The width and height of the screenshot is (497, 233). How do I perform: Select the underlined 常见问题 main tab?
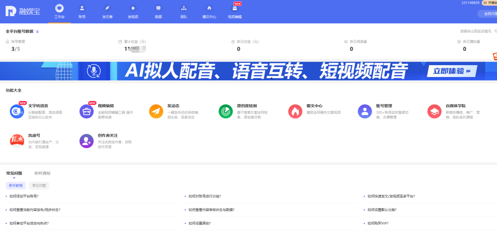coord(14,173)
